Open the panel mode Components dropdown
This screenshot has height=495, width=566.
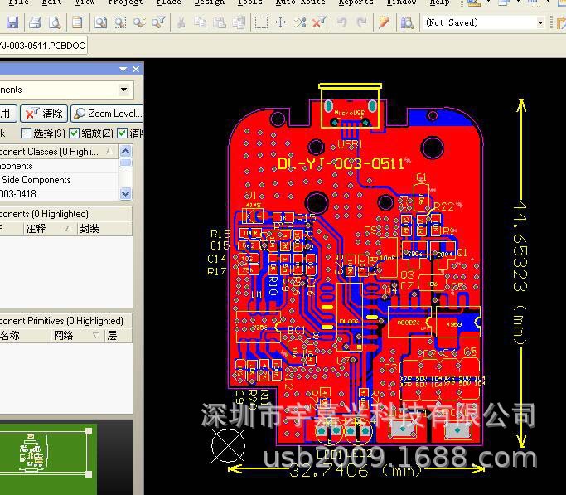click(123, 90)
